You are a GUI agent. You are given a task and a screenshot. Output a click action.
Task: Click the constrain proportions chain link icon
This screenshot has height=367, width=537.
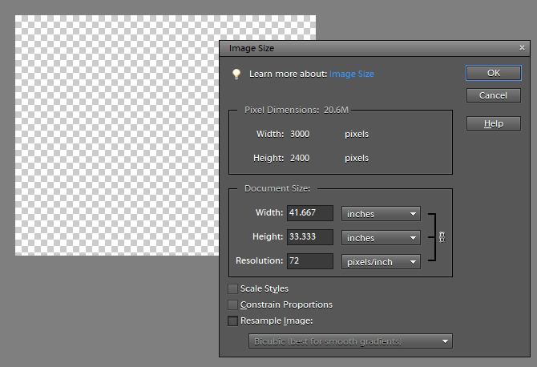click(x=442, y=237)
